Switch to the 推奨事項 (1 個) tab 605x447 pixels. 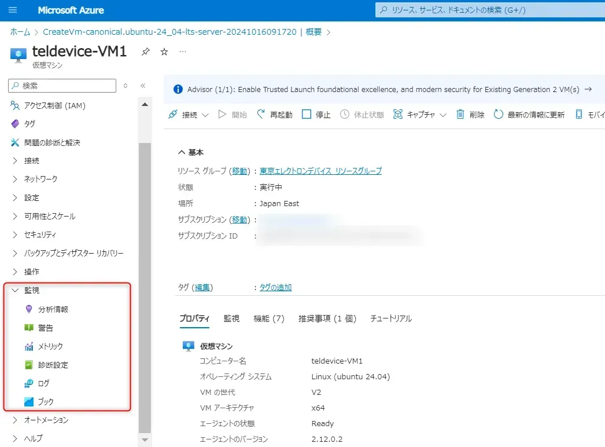pos(327,318)
